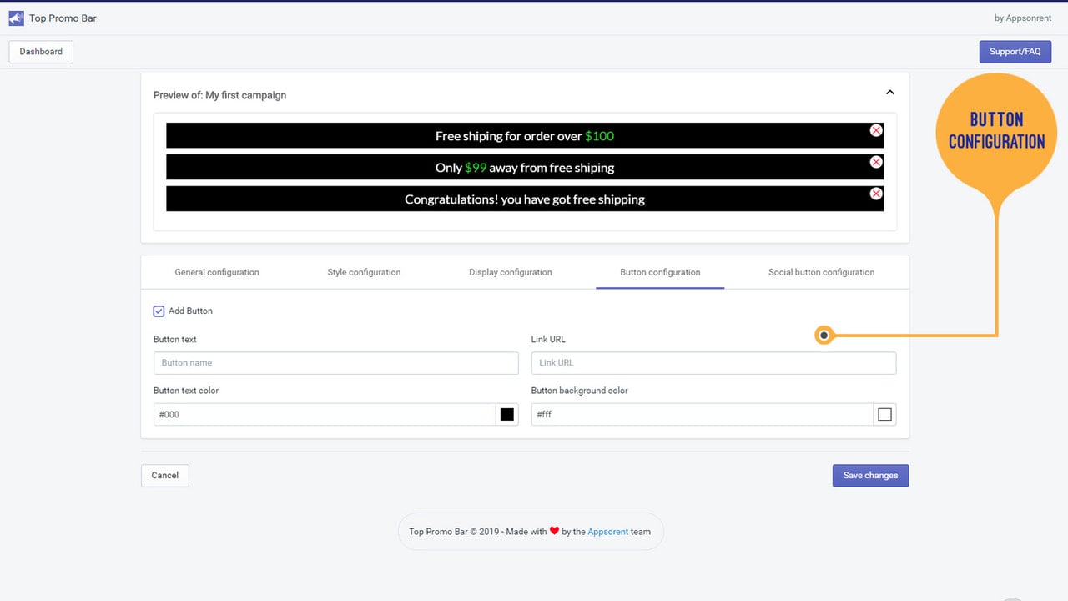The height and width of the screenshot is (601, 1068).
Task: Collapse the campaign preview panel chevron
Action: [x=889, y=93]
